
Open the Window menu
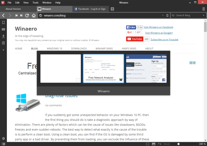tap(47, 2)
